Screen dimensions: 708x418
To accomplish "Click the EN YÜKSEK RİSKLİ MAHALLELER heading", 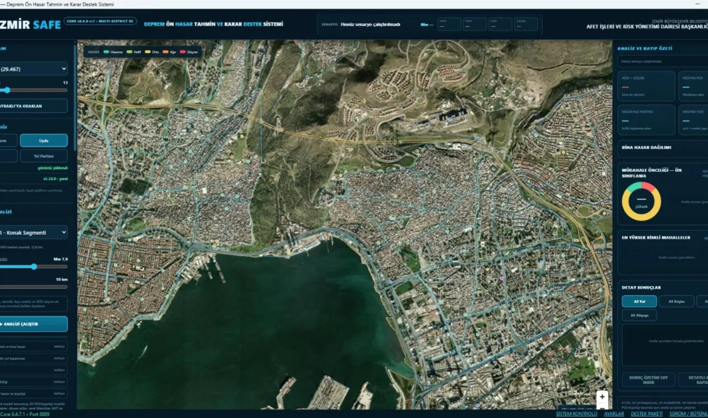I will coord(656,237).
